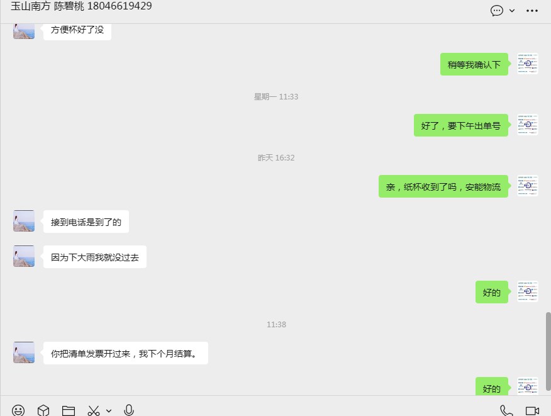Click the chat scrollbar thumb on the right

tap(548, 351)
